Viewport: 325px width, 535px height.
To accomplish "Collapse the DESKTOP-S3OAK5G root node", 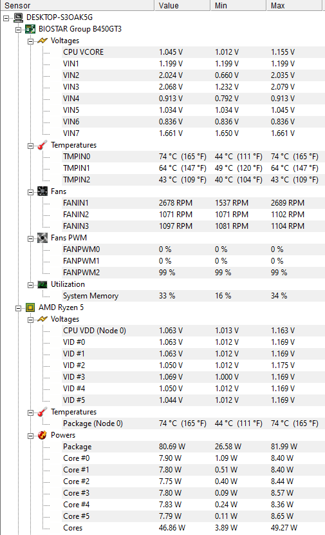I will click(x=6, y=18).
